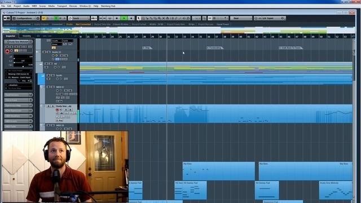Select the Mute X tool
361x203 pixels.
click(164, 18)
